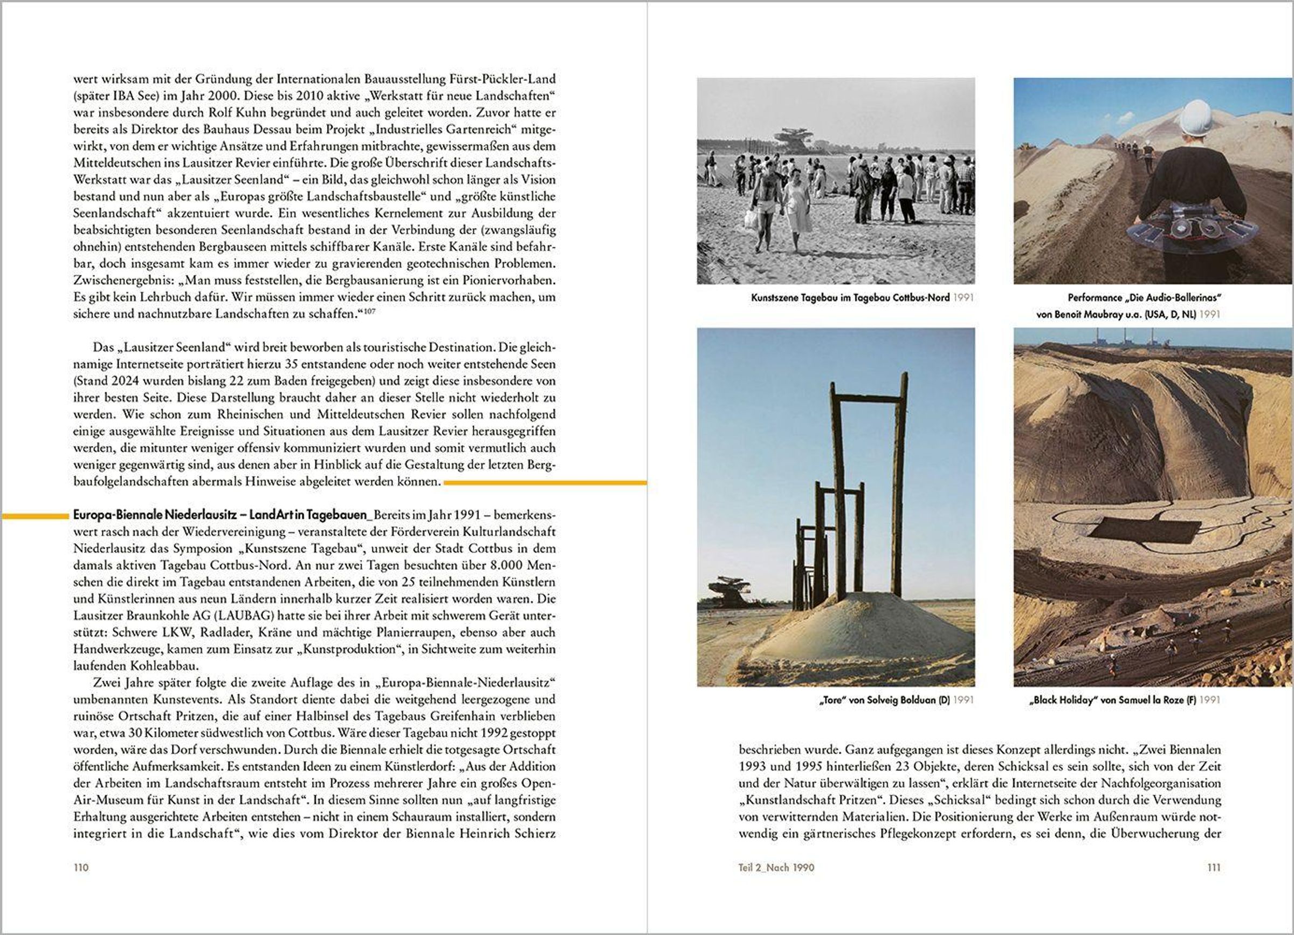Click the Audio-Ballerinas performance photo
The height and width of the screenshot is (935, 1294).
click(x=1153, y=181)
